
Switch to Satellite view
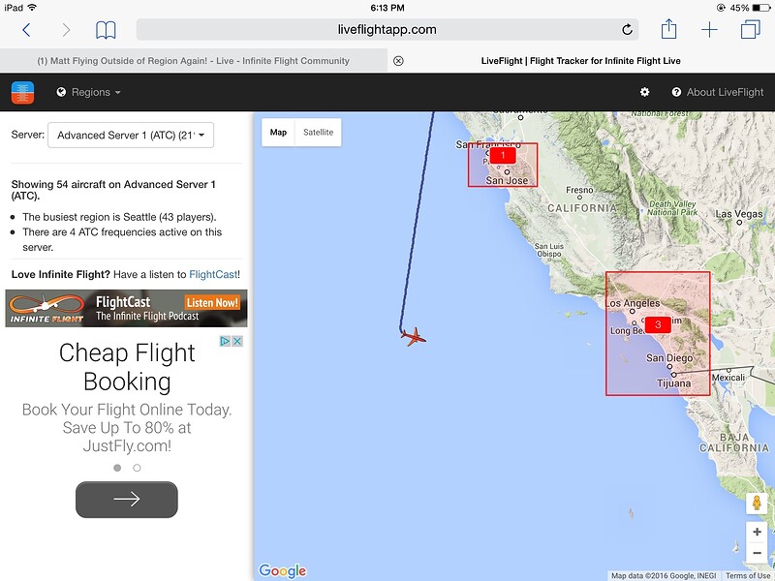pos(319,132)
